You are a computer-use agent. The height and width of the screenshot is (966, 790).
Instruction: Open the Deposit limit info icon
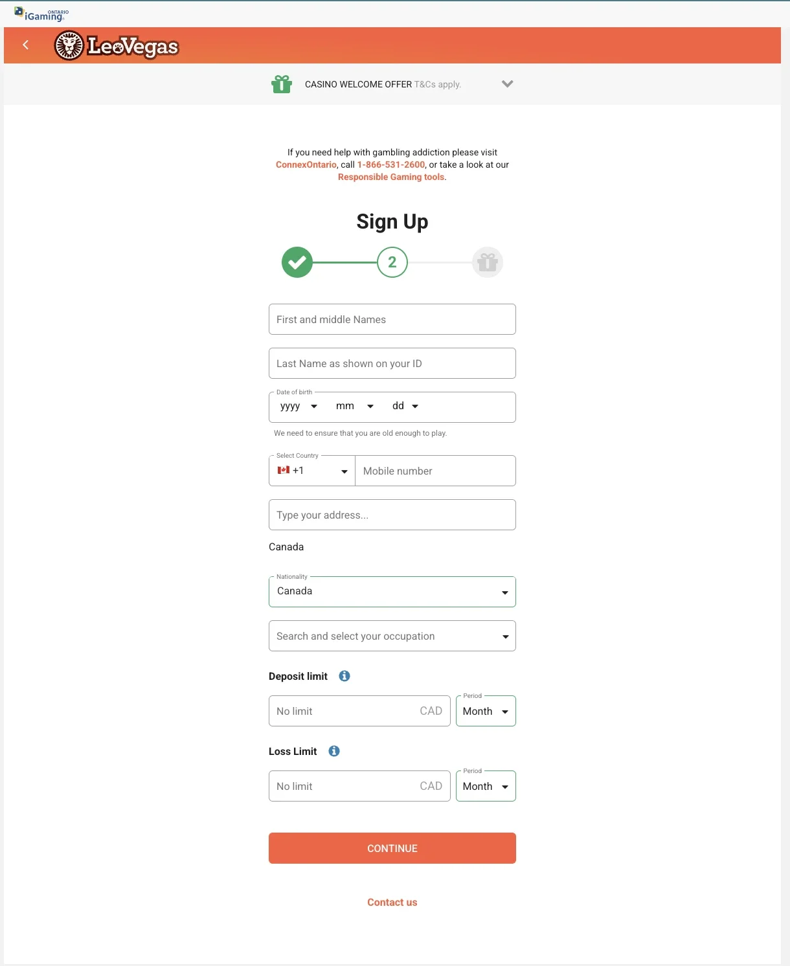click(x=344, y=676)
